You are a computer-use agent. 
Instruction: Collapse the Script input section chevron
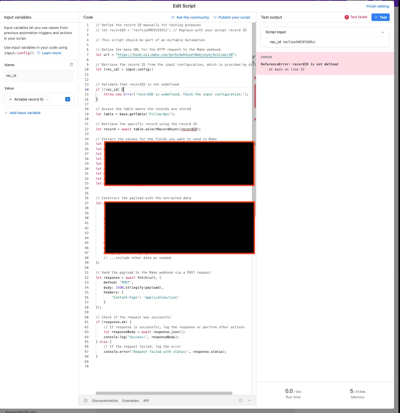pos(383,32)
